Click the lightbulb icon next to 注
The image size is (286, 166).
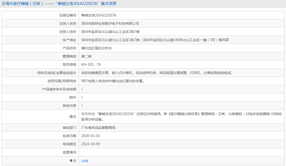(x=71, y=161)
